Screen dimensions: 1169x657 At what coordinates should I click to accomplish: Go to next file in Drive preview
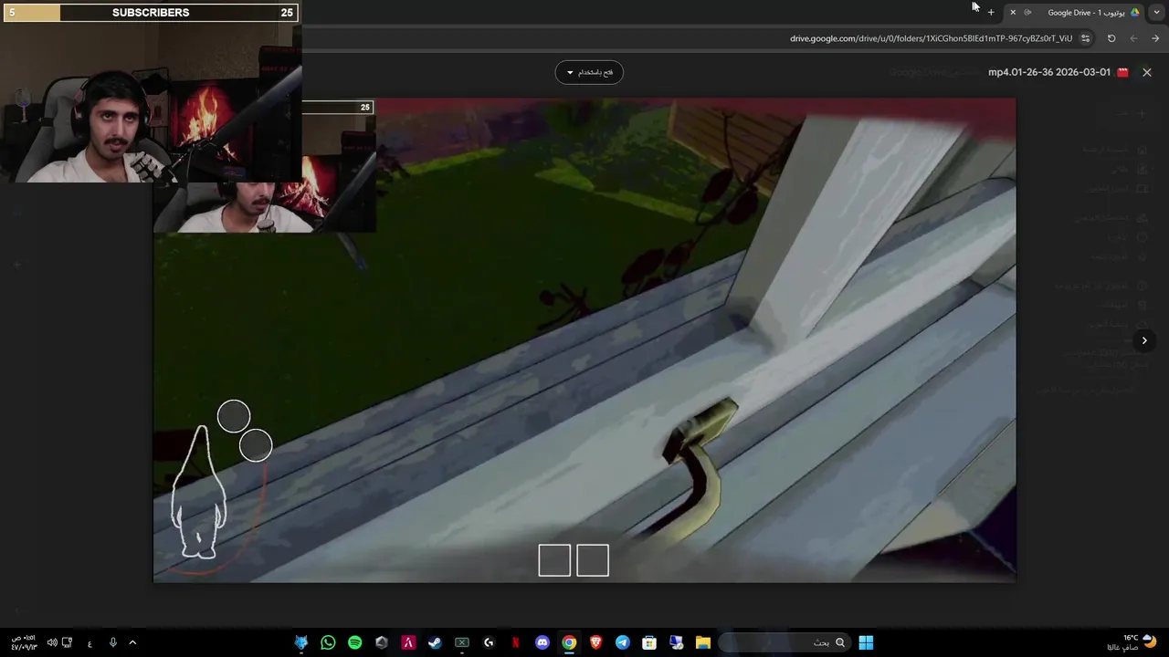coord(1144,340)
